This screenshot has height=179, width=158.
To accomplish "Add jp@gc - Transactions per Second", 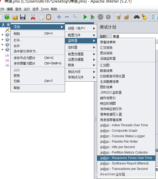I will pos(126,169).
